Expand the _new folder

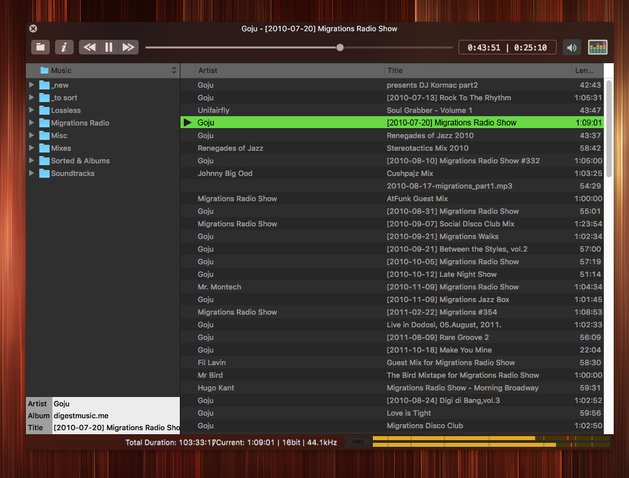coord(31,85)
